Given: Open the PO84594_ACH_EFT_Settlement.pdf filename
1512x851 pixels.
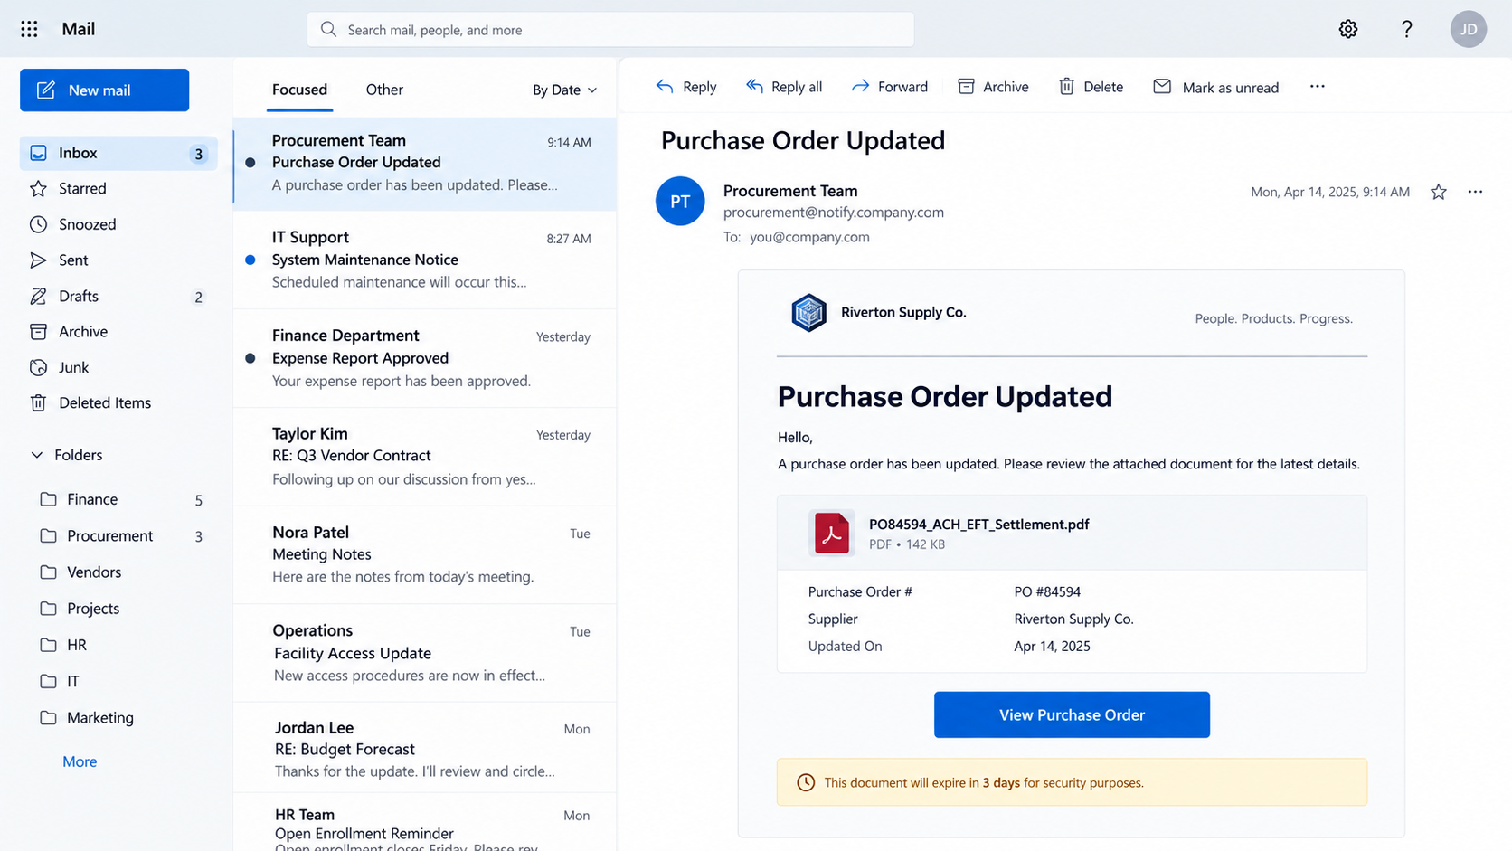Looking at the screenshot, I should (978, 524).
